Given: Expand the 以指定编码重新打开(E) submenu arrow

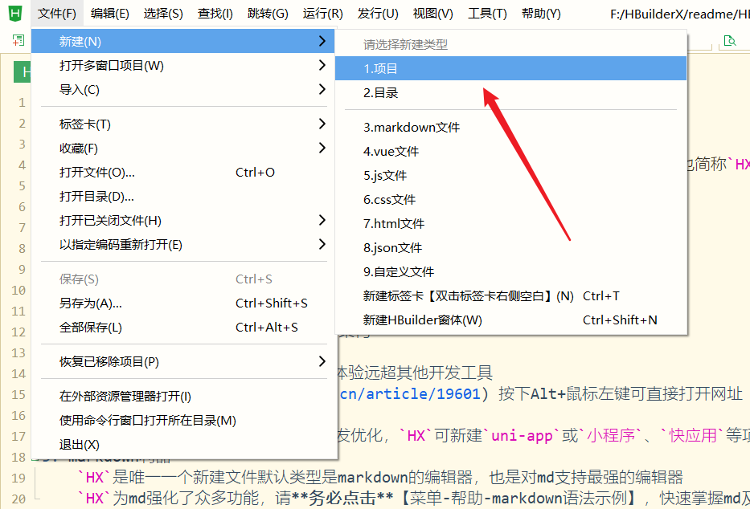Looking at the screenshot, I should (322, 245).
